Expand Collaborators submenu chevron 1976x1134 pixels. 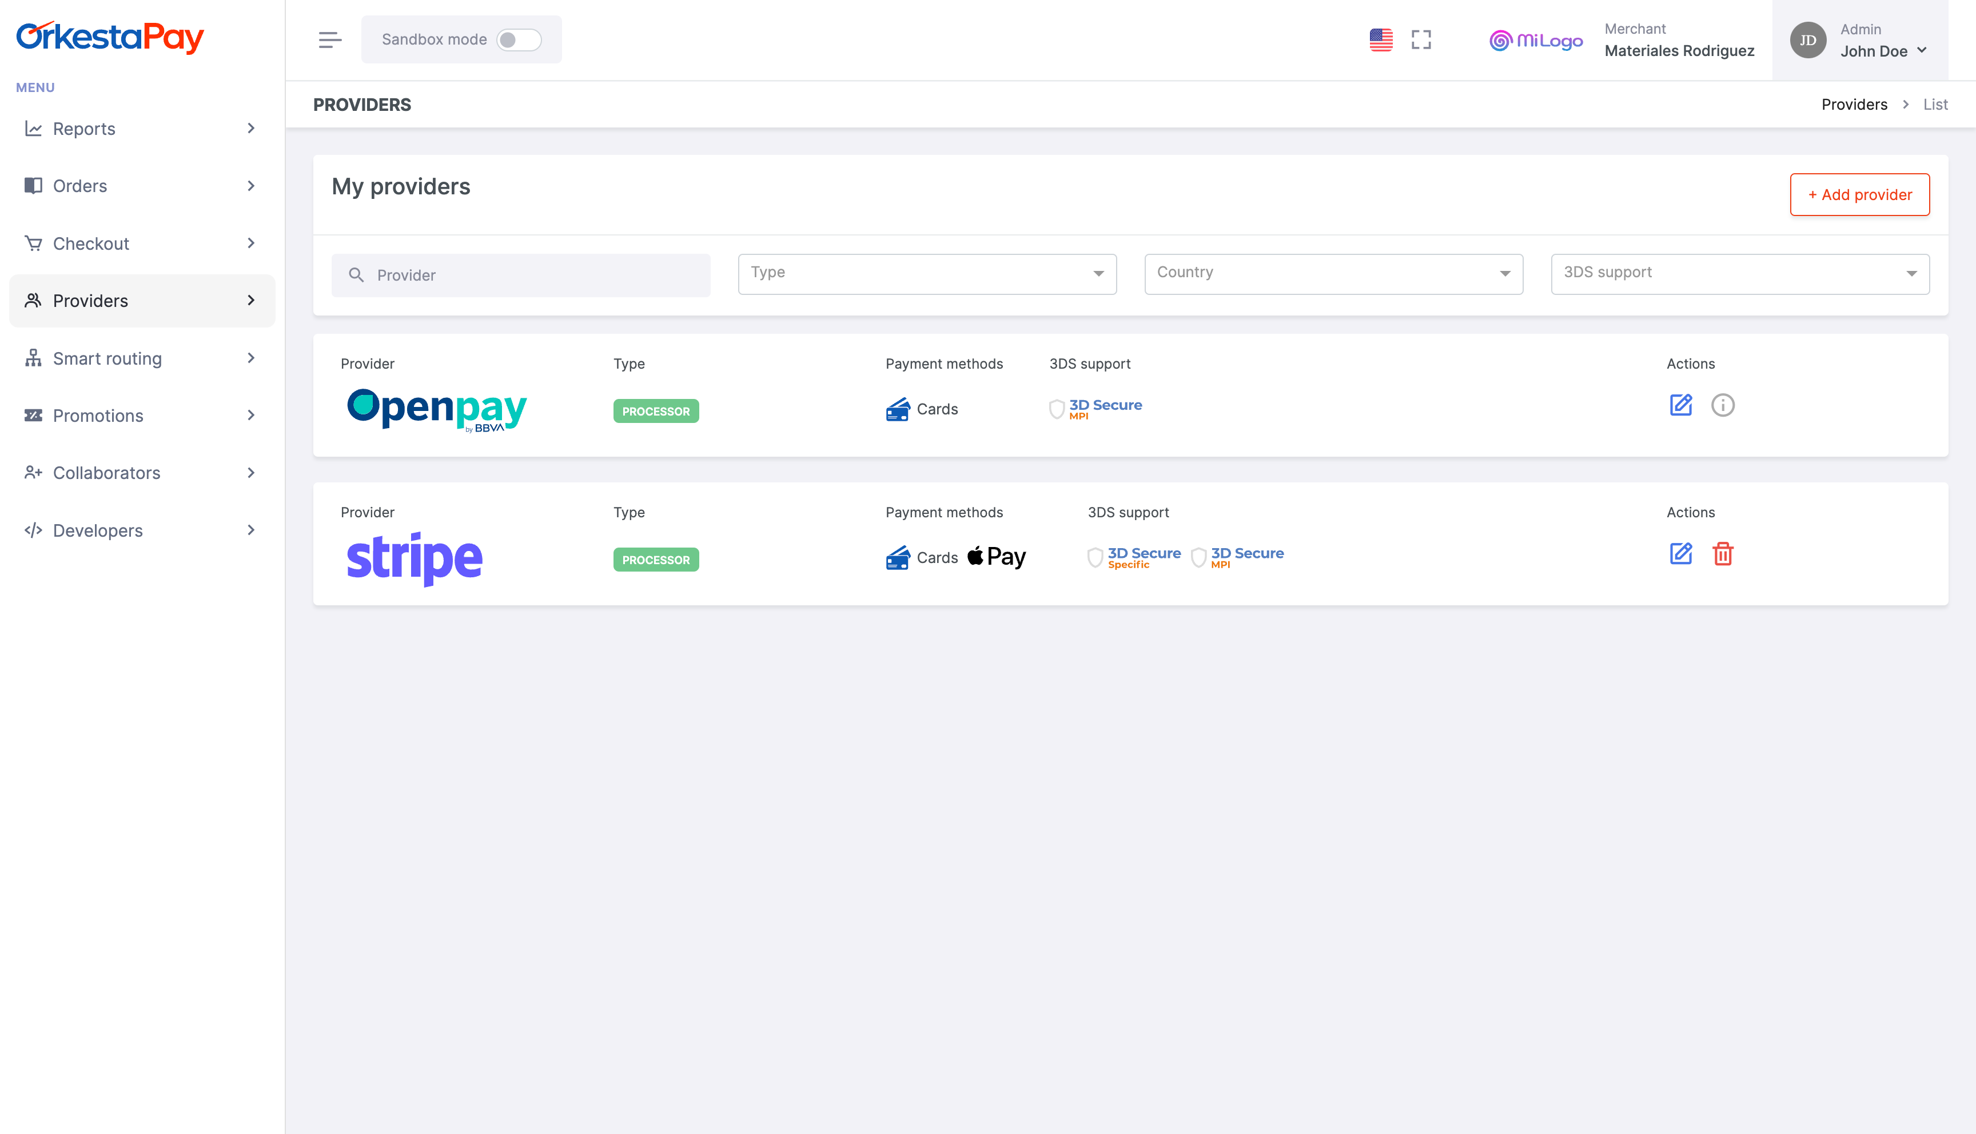tap(251, 473)
